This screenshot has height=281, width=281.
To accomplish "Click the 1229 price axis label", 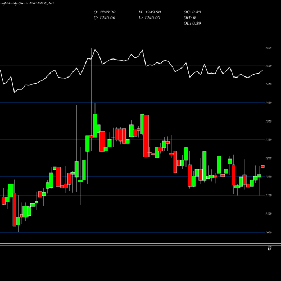I will tap(269, 177).
